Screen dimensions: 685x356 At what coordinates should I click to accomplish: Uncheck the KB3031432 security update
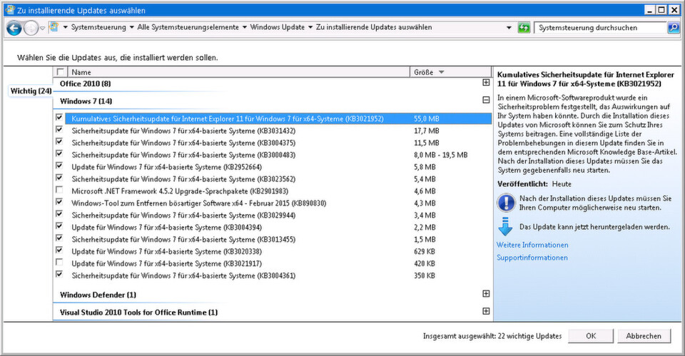[59, 130]
